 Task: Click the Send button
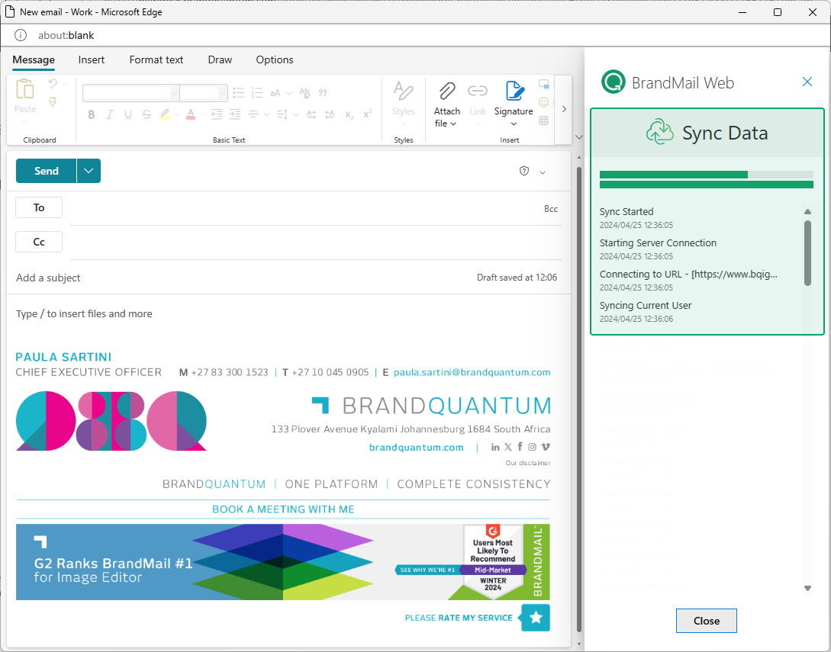46,171
